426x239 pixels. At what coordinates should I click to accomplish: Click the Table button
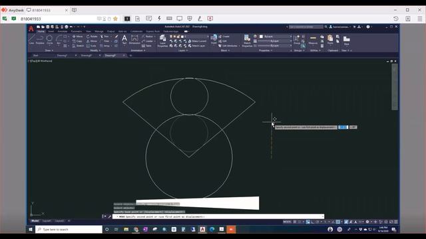(147, 46)
